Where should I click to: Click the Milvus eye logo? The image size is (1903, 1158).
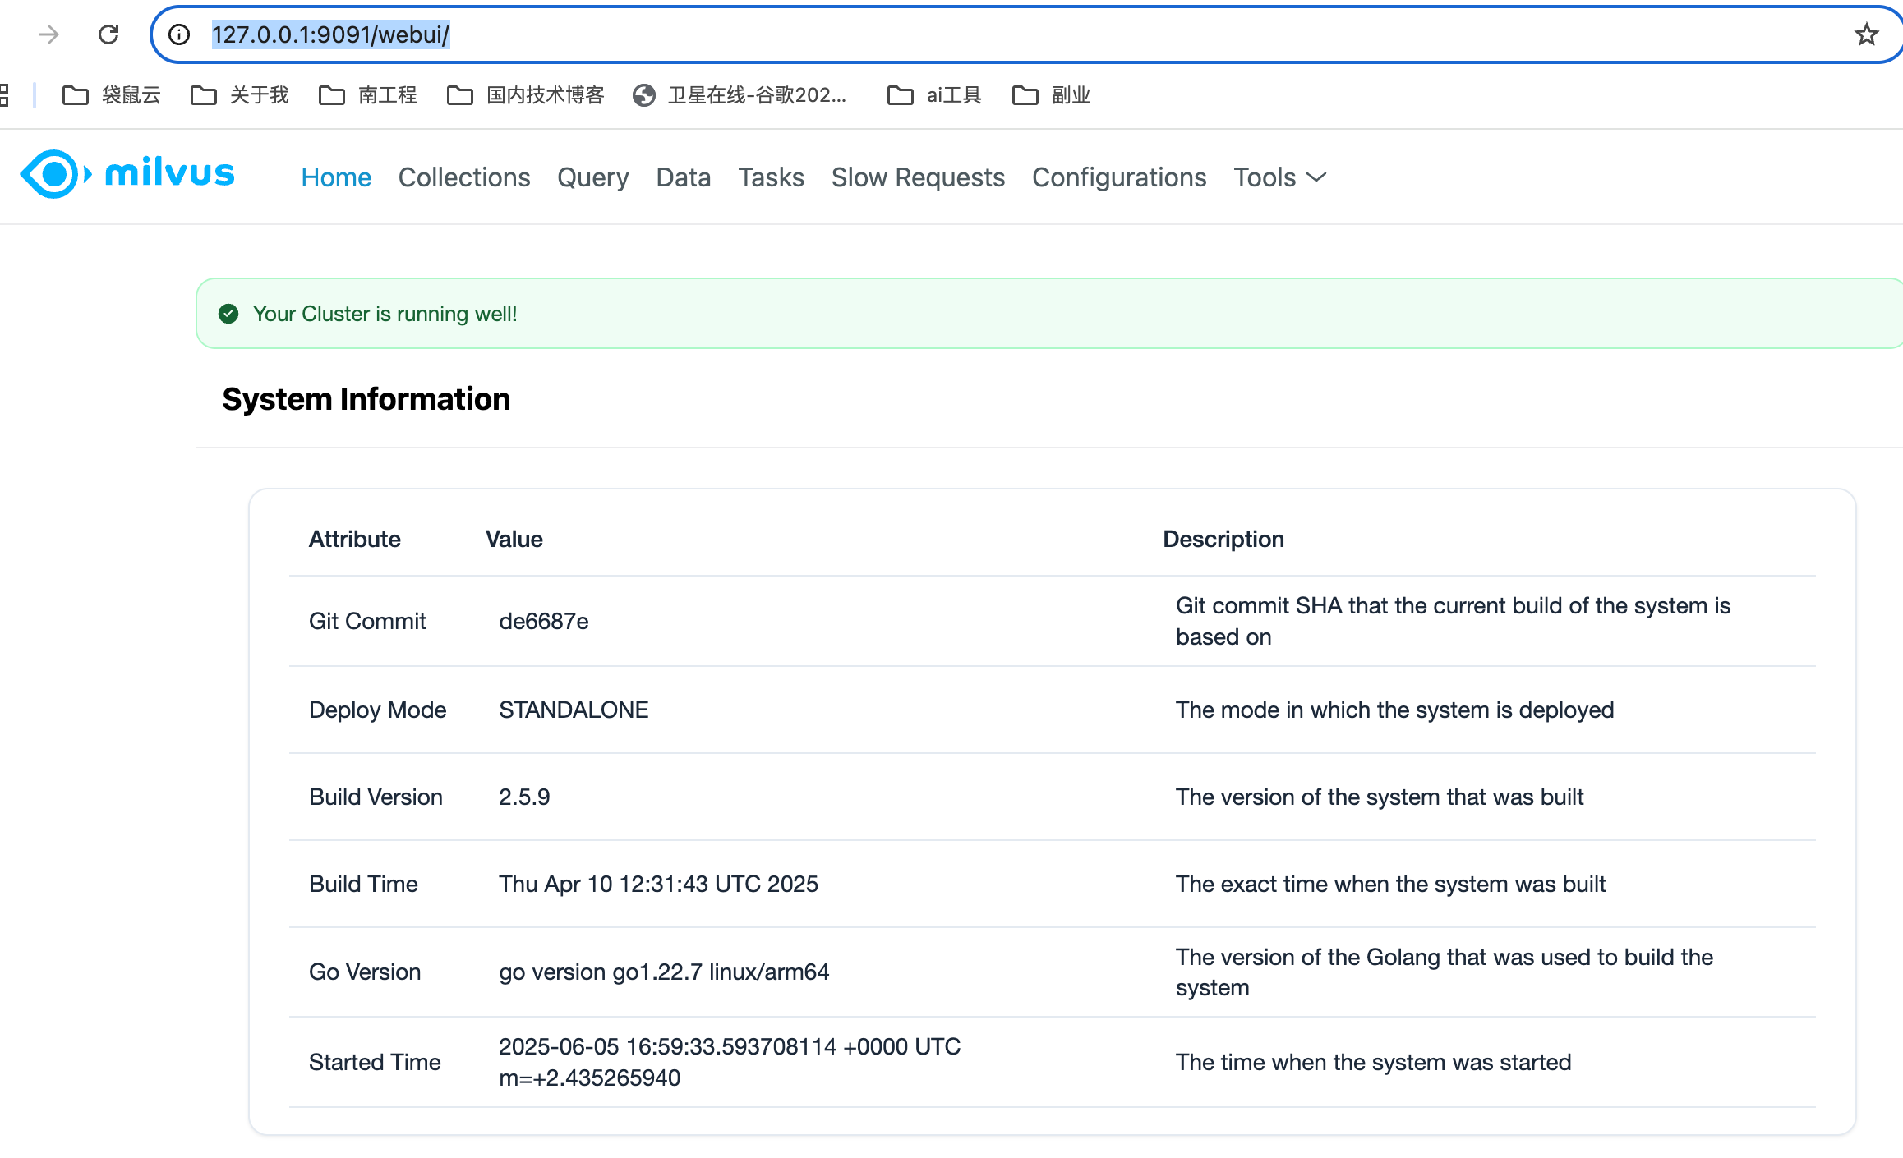pos(55,174)
